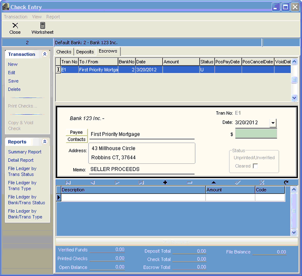This screenshot has width=302, height=276.
Task: Click the Payee button
Action: [77, 132]
